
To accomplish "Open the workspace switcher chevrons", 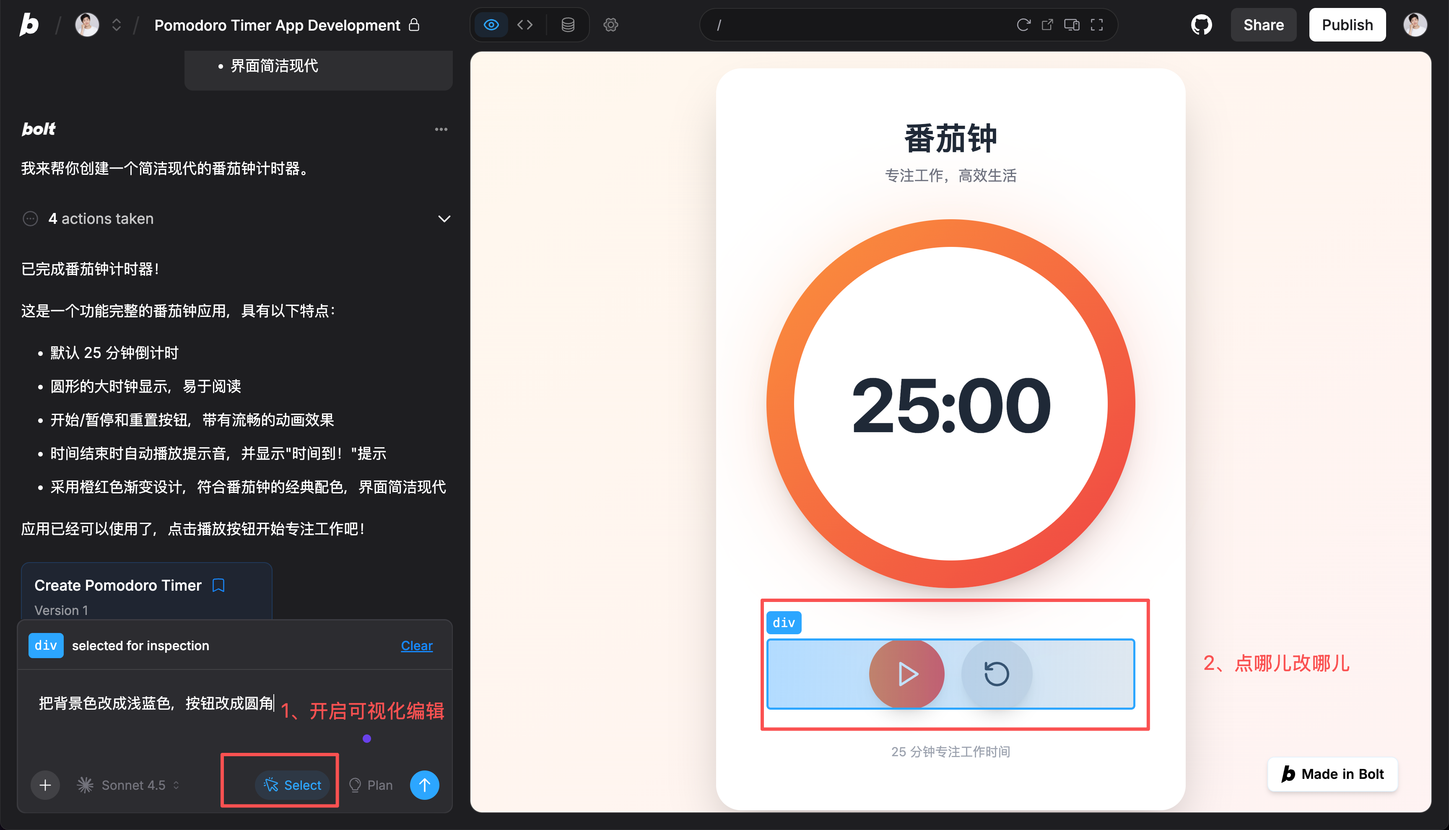I will pyautogui.click(x=116, y=25).
